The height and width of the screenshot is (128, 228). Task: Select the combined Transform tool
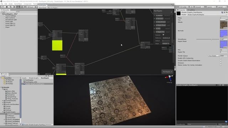pyautogui.click(x=22, y=7)
